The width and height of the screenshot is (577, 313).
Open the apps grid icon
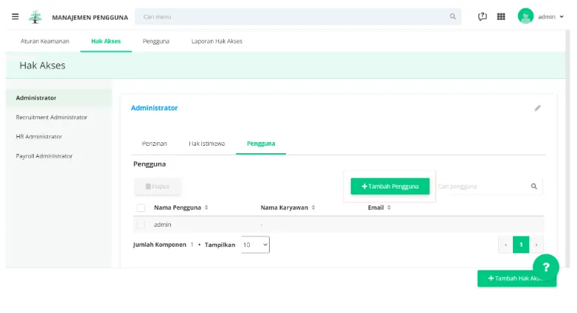501,16
